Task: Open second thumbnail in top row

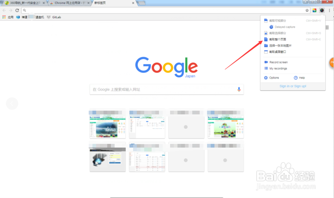Action: click(x=147, y=124)
